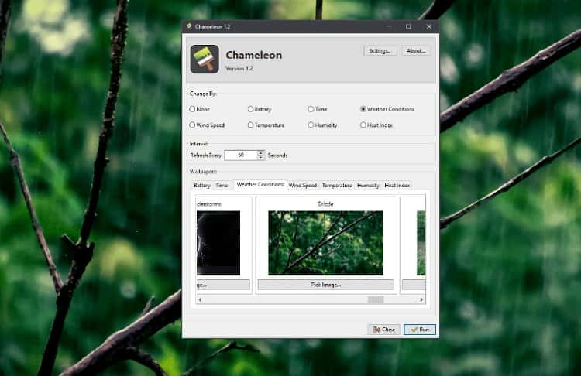
Task: Click the Chameleon title bar icon
Action: tap(189, 26)
